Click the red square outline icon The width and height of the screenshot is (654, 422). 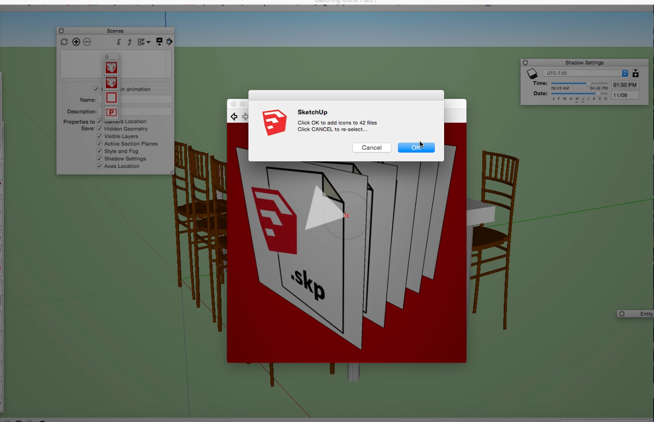click(112, 97)
